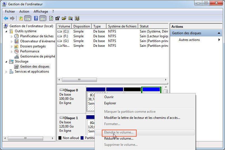Collapse the Stockage node
The height and width of the screenshot is (150, 225).
point(6,62)
